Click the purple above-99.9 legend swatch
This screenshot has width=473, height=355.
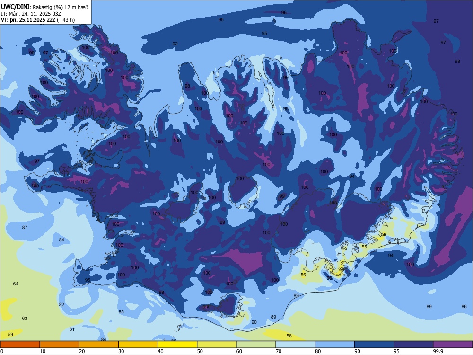point(453,345)
